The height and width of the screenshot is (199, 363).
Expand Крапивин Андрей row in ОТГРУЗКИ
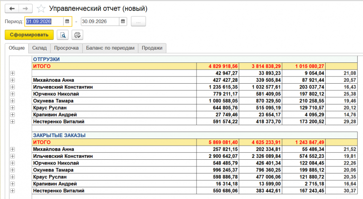[12, 115]
